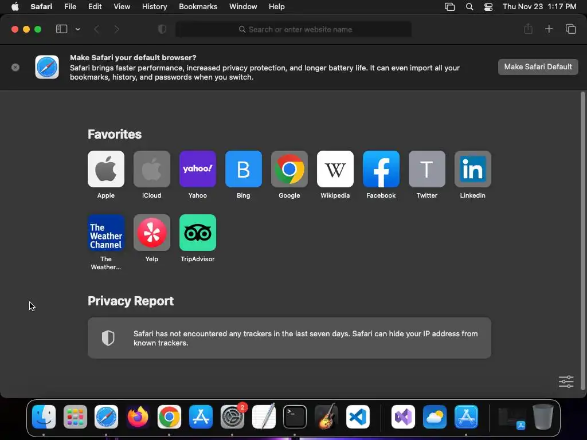Open The Weather Channel favorite
Image resolution: width=587 pixels, height=440 pixels.
tap(106, 233)
